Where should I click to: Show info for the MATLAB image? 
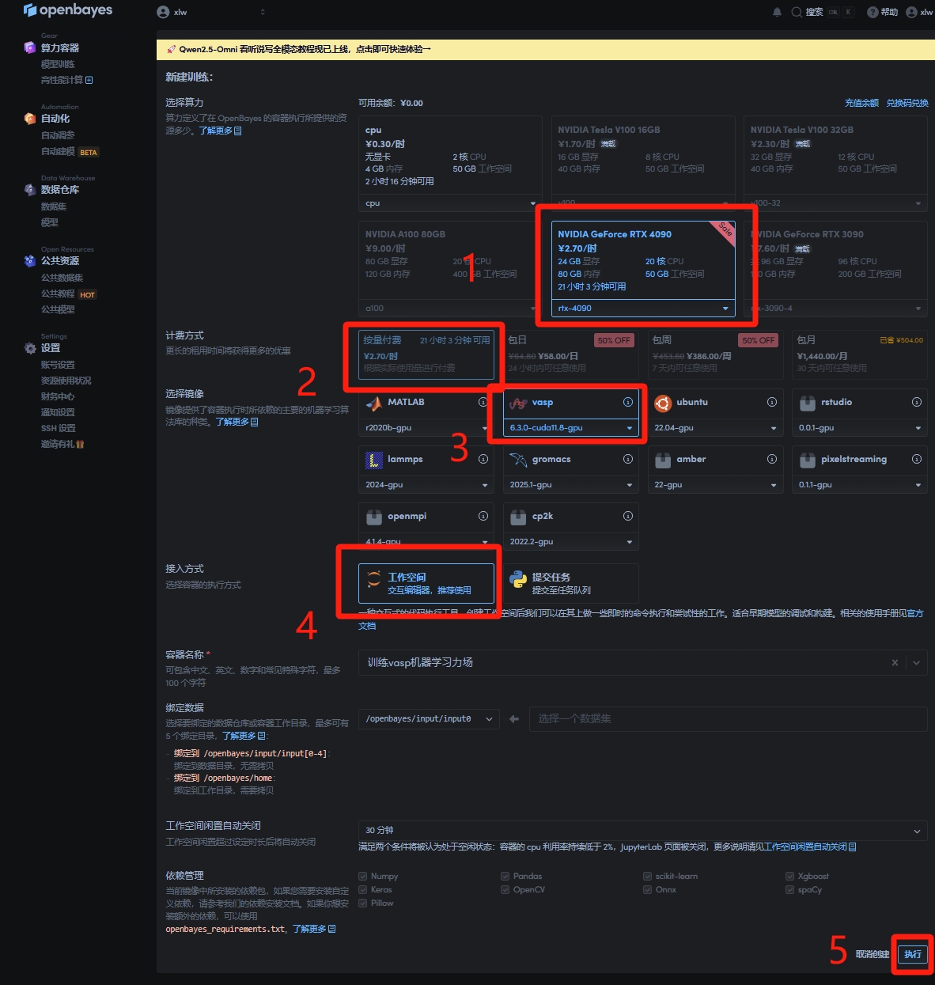pos(483,402)
